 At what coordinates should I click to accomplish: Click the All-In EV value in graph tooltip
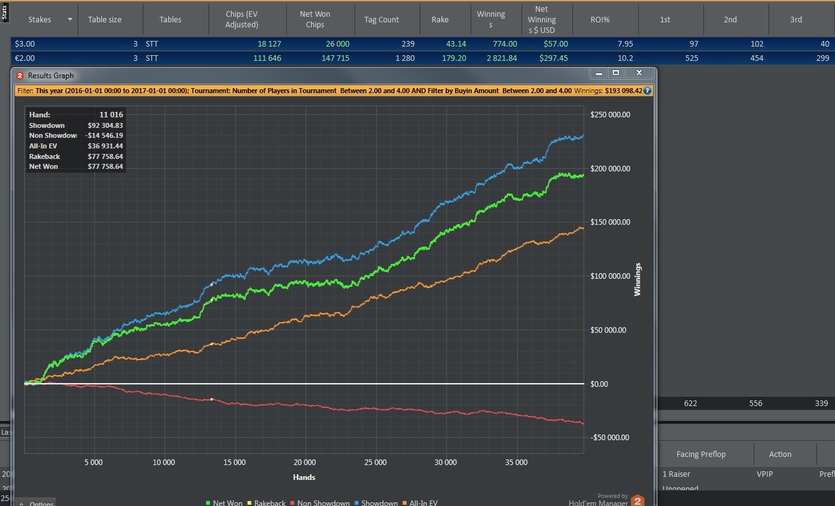pyautogui.click(x=105, y=146)
